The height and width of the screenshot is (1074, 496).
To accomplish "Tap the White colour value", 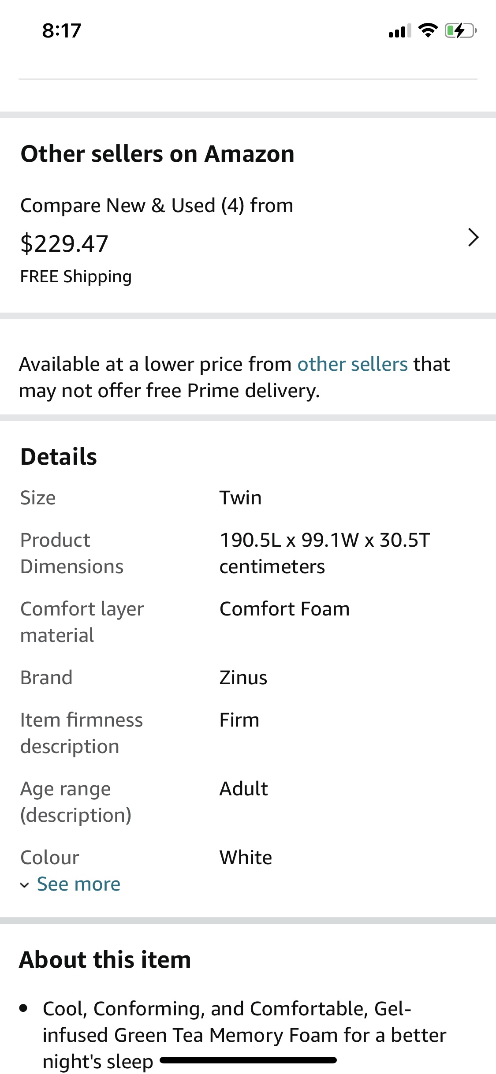I will click(x=246, y=858).
